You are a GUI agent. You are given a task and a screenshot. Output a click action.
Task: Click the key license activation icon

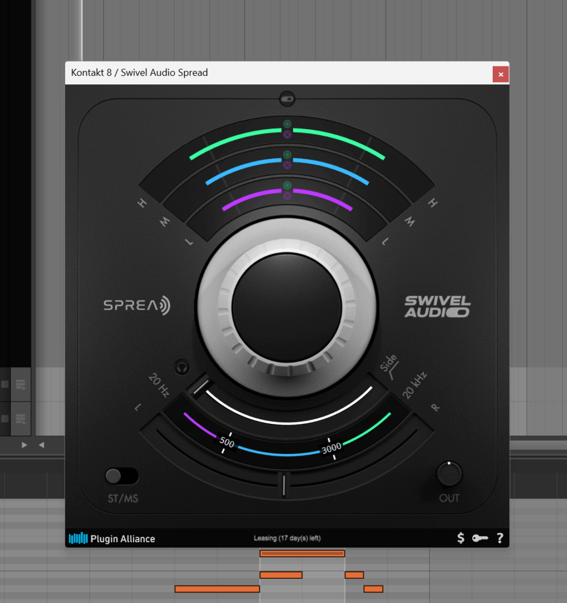(480, 538)
